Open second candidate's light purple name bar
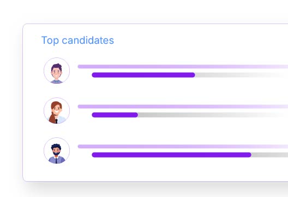Screen dimensions: 288x197 tap(183, 107)
